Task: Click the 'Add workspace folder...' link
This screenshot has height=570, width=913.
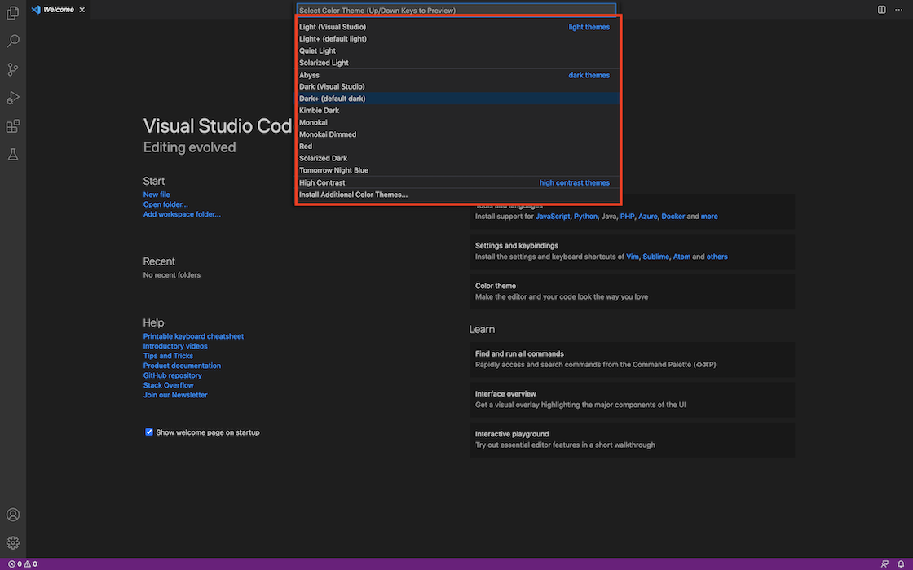Action: point(182,213)
